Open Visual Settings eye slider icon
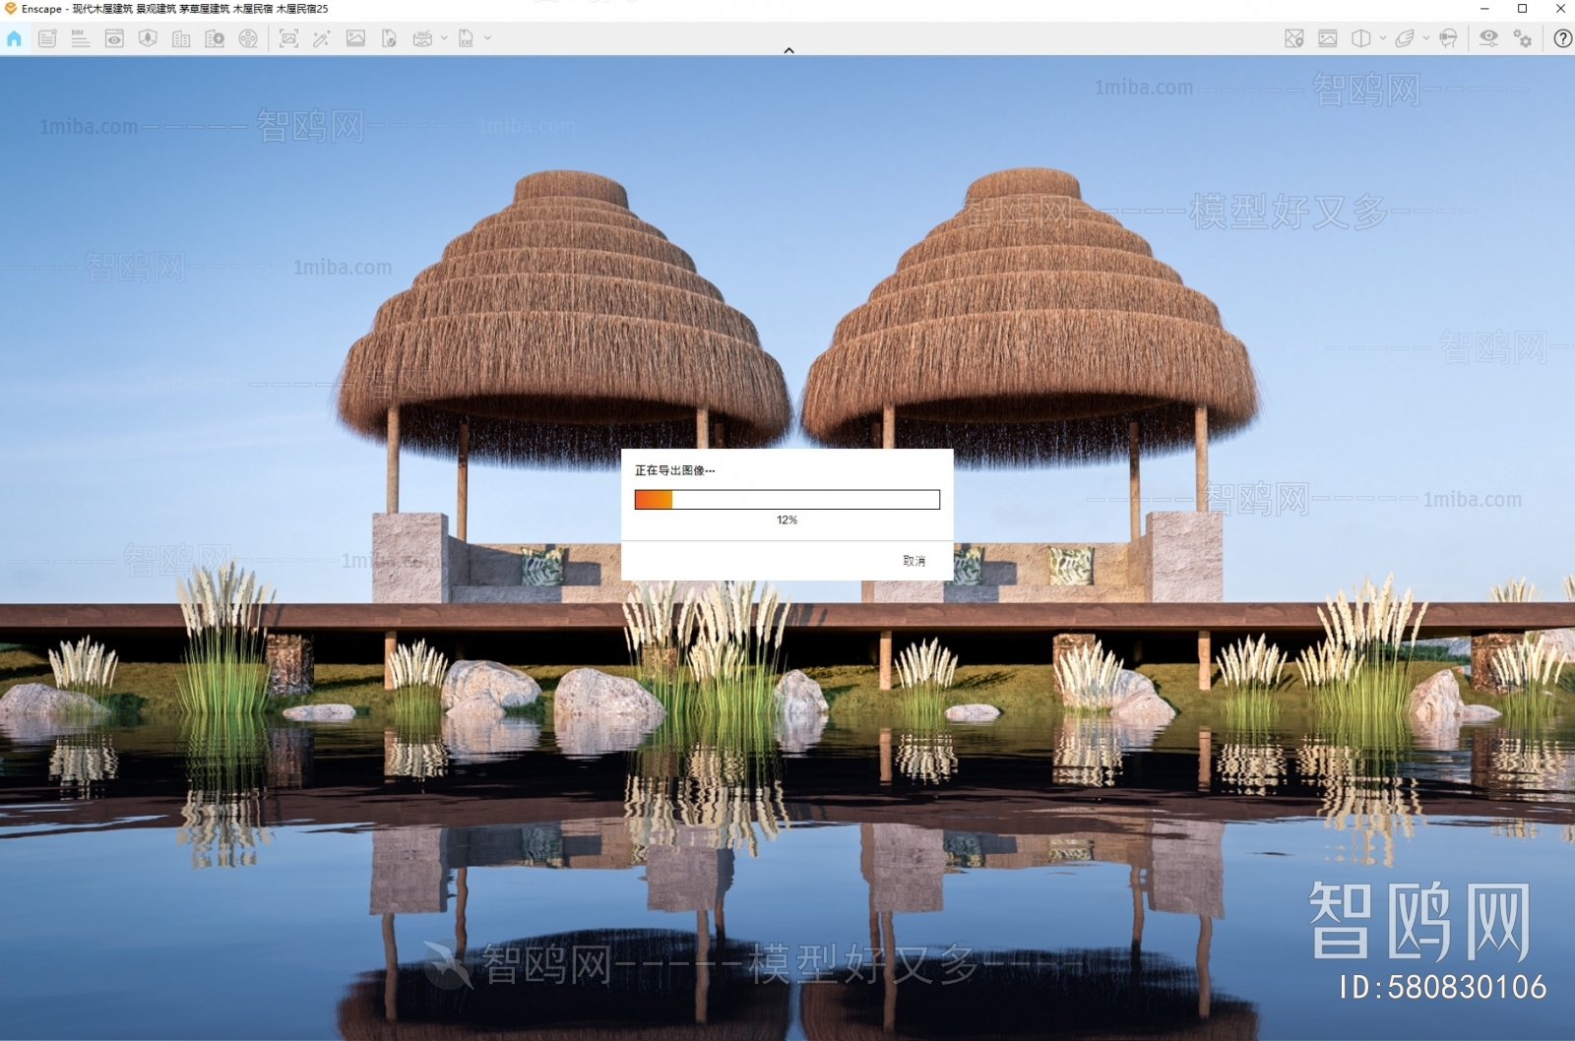 pos(1488,38)
